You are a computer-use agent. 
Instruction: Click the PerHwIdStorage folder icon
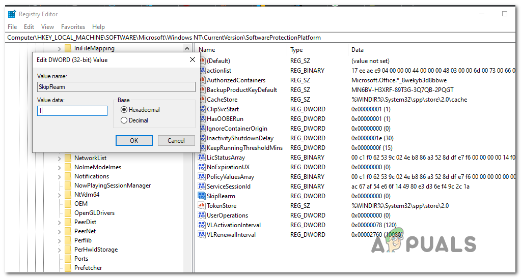pos(68,250)
